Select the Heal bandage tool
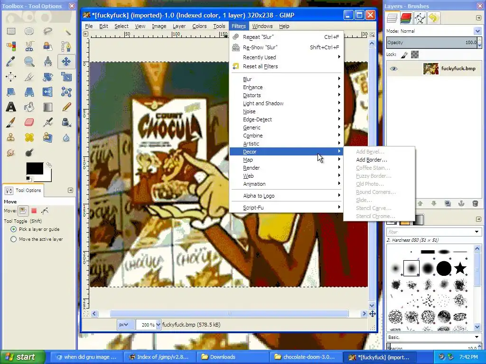This screenshot has height=364, width=486. (29, 137)
